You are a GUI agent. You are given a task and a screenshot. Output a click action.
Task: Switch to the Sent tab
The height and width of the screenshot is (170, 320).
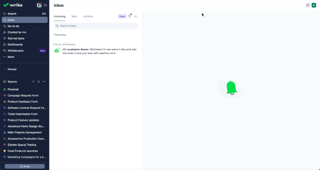(x=74, y=16)
